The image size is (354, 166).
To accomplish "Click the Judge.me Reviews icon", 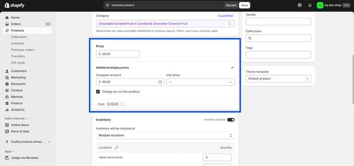I will [7, 158].
